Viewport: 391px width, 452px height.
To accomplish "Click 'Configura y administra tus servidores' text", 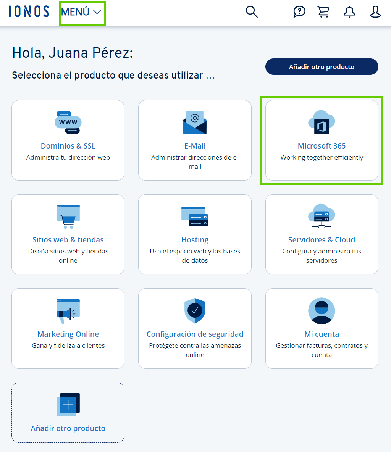I will [322, 256].
